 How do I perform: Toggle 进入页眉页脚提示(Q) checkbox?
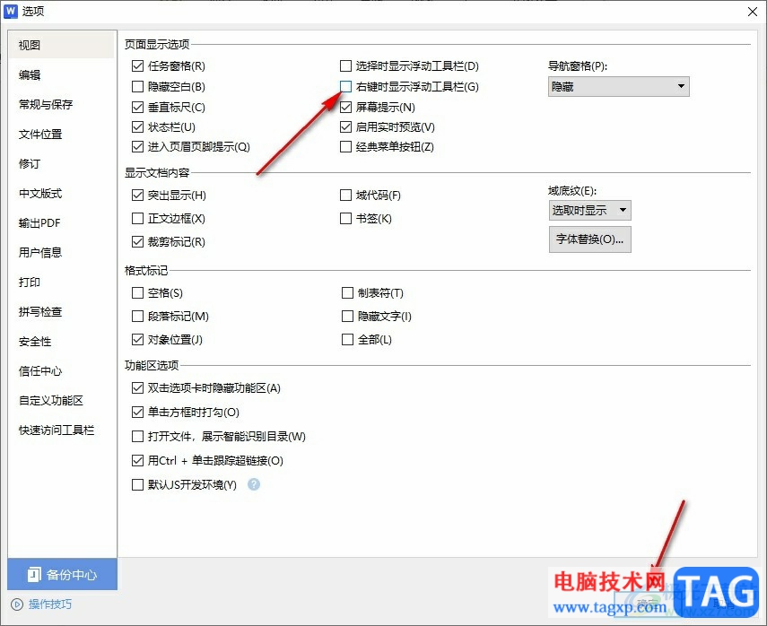tap(137, 147)
